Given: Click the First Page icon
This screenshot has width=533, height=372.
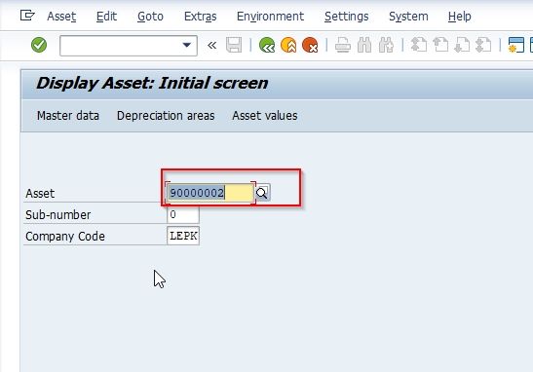Looking at the screenshot, I should [x=419, y=45].
